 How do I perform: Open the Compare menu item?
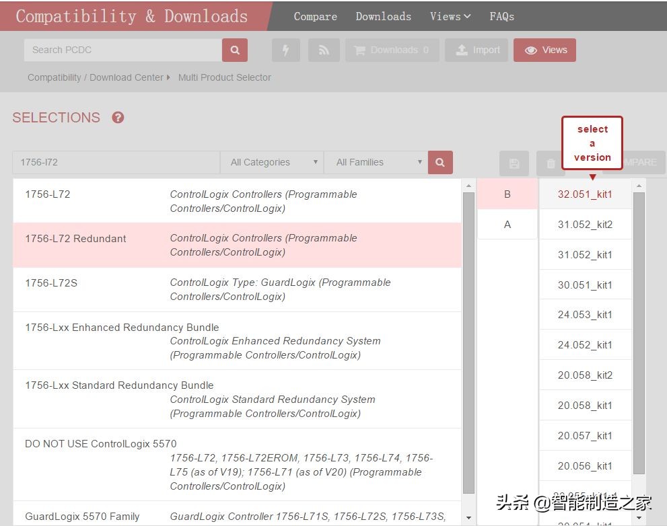pyautogui.click(x=315, y=16)
